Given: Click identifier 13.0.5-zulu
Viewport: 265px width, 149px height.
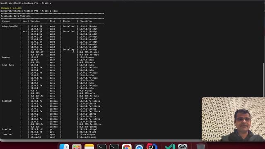Looking at the screenshot, I should click(x=87, y=75).
